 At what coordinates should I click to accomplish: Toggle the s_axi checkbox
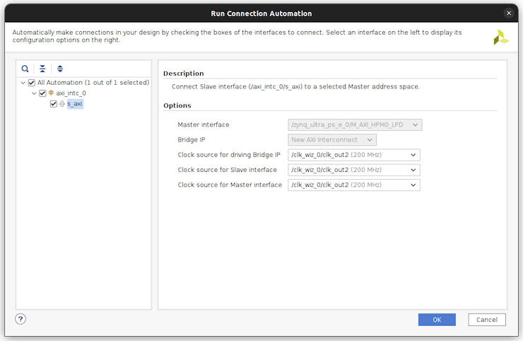[x=54, y=104]
